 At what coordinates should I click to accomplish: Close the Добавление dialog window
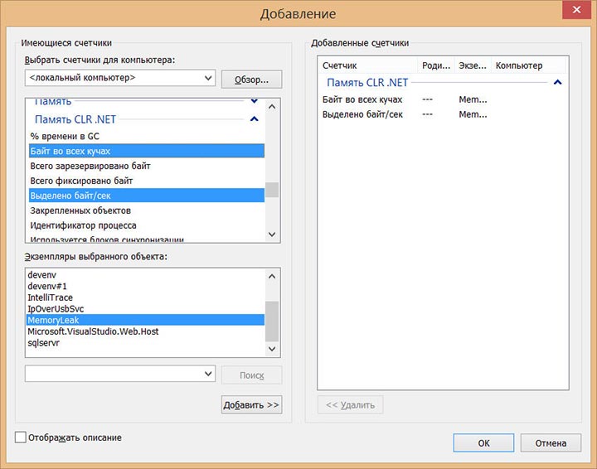coord(576,9)
